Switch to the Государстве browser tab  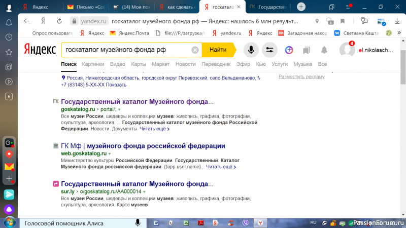tap(268, 7)
